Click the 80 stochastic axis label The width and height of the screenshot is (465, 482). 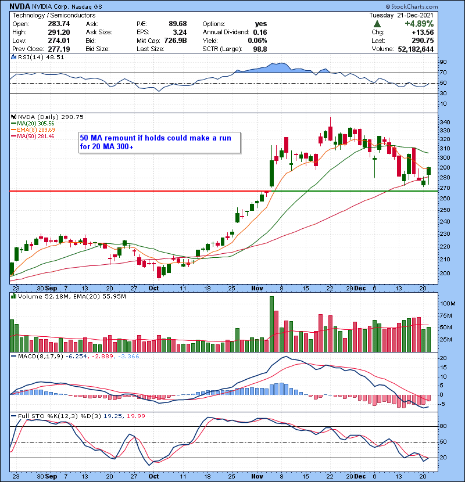(443, 426)
